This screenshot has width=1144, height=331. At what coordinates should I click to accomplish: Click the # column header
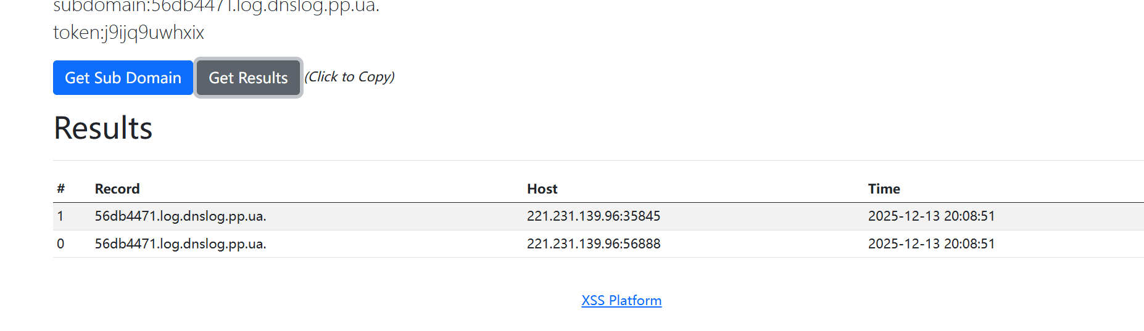coord(60,189)
